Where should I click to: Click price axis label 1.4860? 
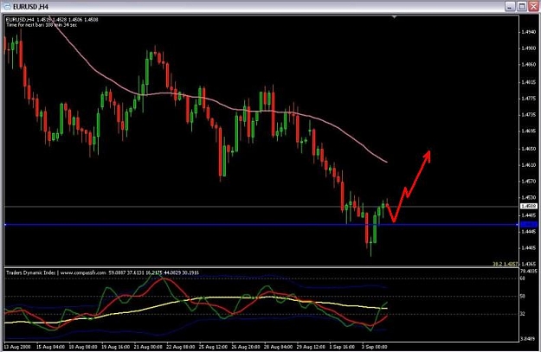pos(529,65)
